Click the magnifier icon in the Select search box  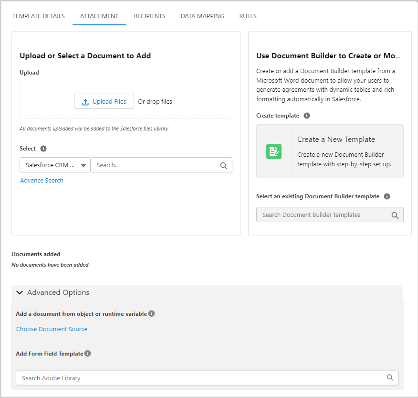tap(224, 165)
